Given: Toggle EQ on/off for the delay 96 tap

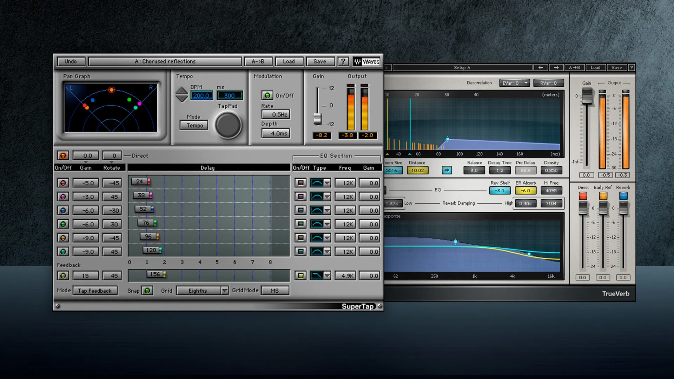Looking at the screenshot, I should point(300,238).
